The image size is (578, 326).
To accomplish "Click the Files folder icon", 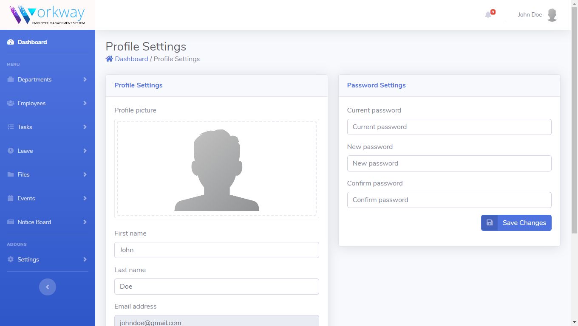I will [11, 174].
